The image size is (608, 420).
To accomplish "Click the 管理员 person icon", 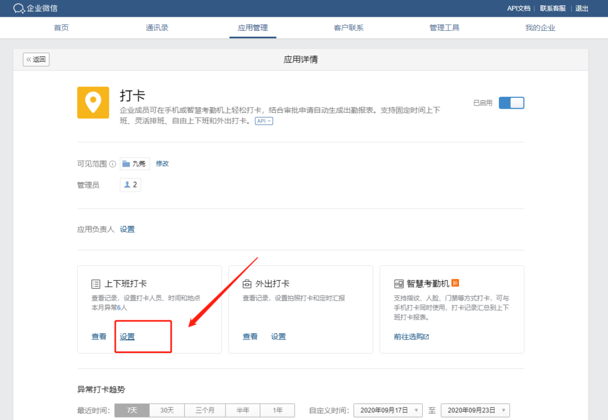I will (127, 185).
